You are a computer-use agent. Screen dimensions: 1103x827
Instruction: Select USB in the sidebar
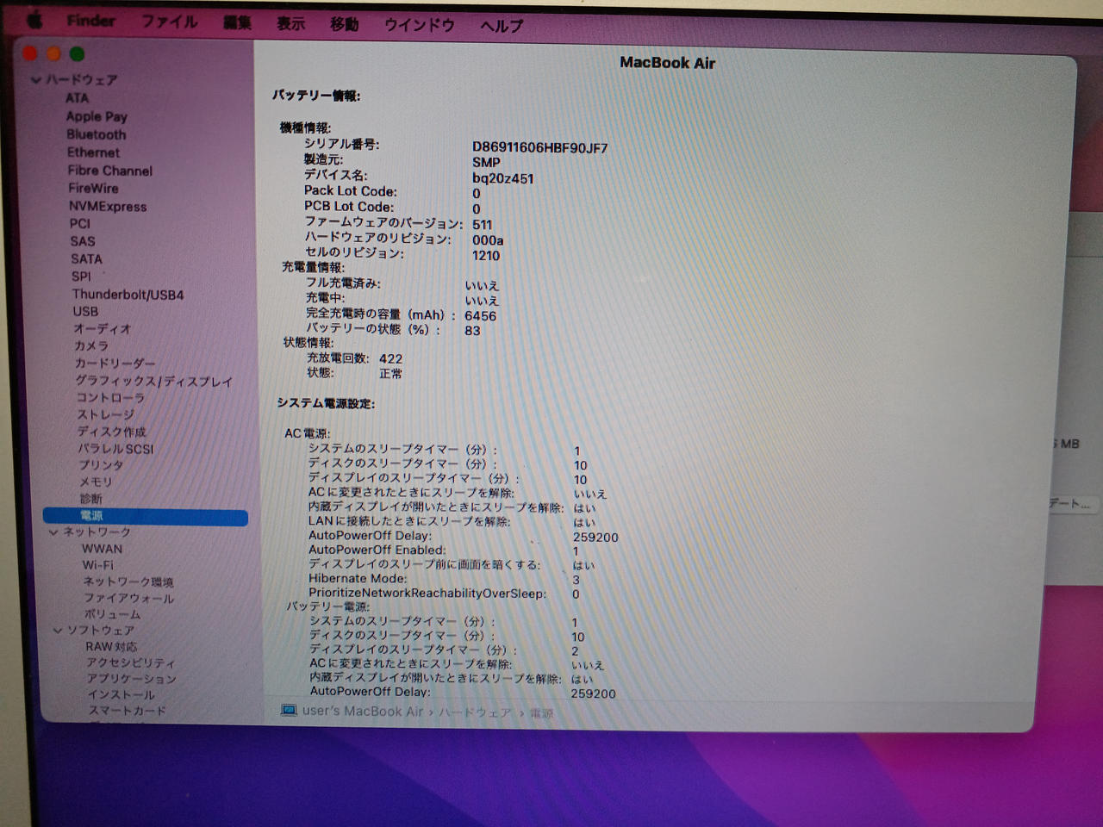(85, 312)
